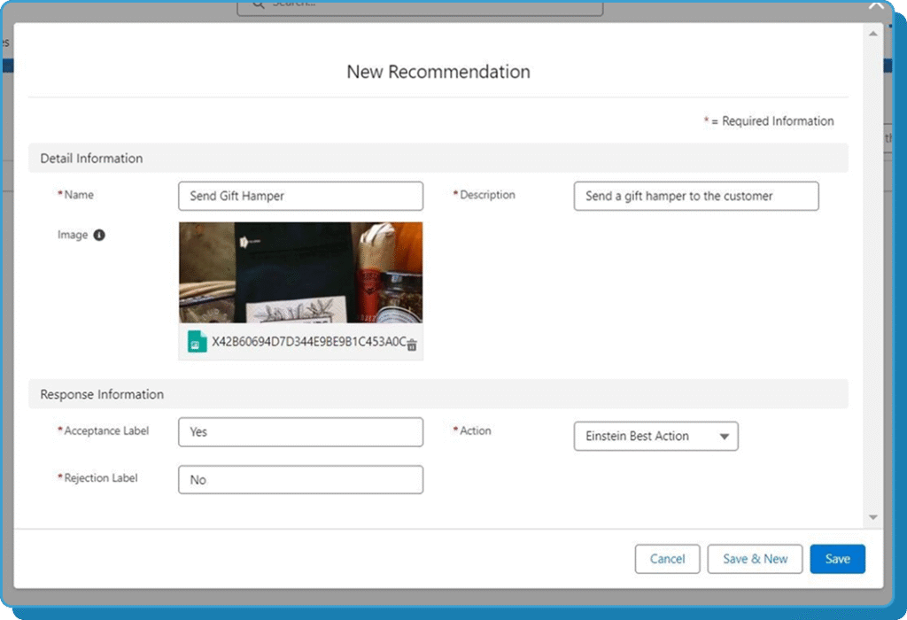Screen dimensions: 907x620
Task: Click the green image file type icon
Action: [x=197, y=342]
